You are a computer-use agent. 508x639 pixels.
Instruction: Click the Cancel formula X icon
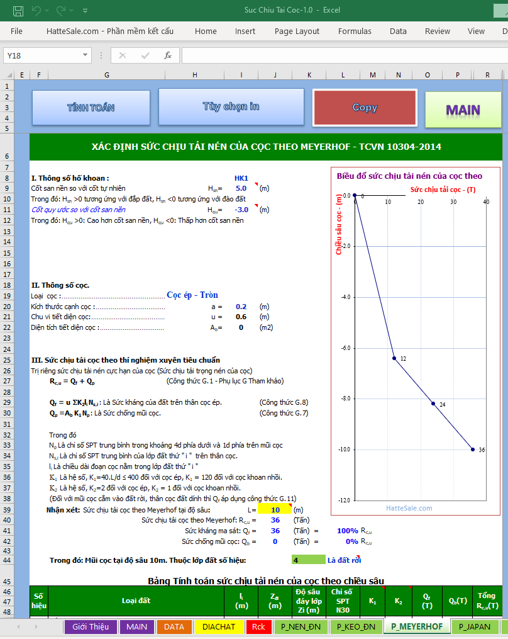click(122, 55)
